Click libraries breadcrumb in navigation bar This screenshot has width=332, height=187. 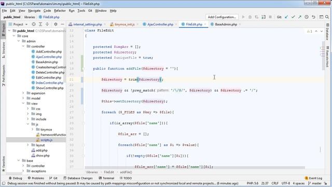click(30, 17)
